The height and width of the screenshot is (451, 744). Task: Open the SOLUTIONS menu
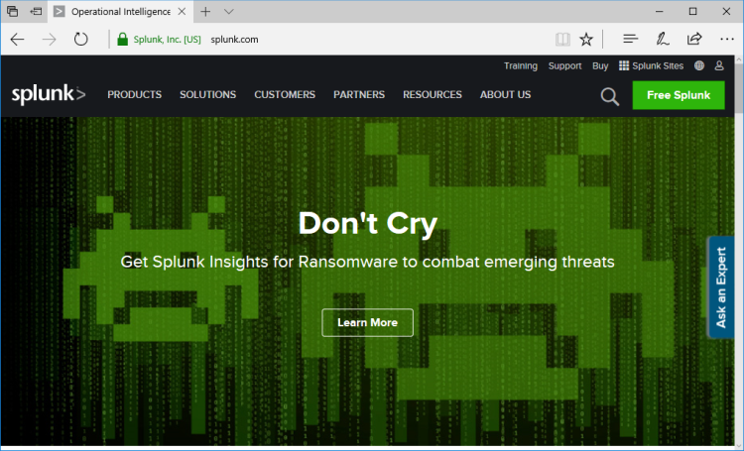point(207,95)
